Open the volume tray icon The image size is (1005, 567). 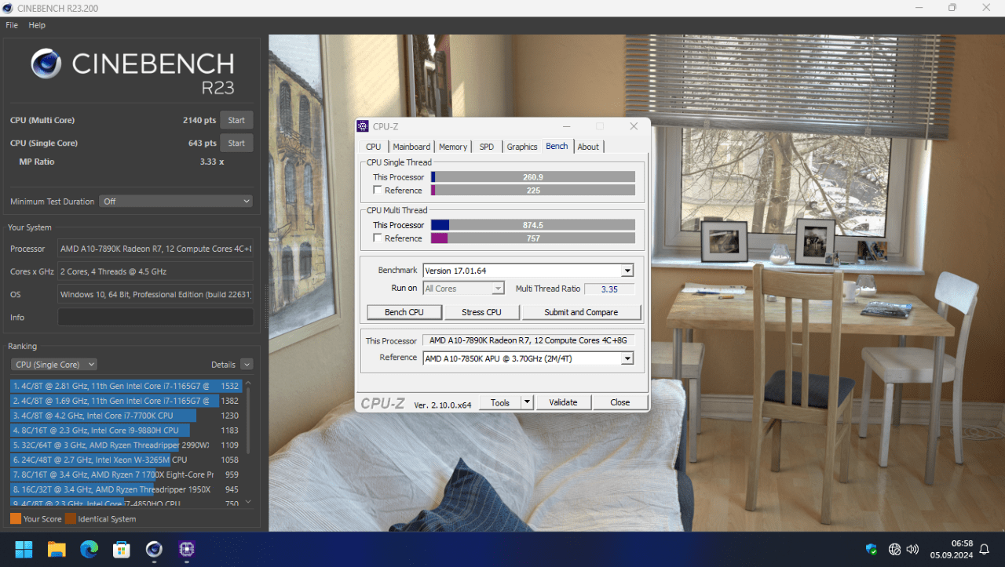click(x=912, y=549)
